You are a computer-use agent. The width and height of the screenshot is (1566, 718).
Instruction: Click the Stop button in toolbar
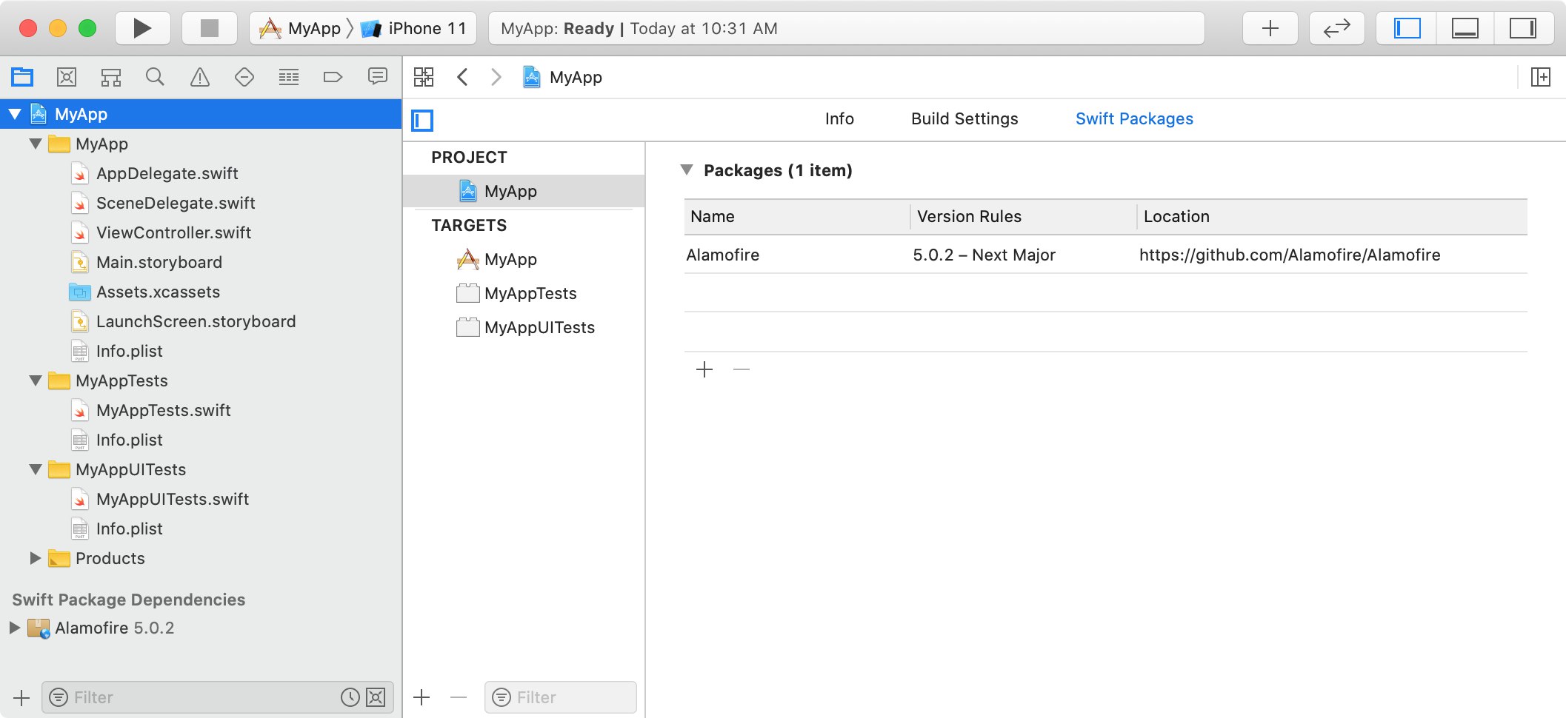(210, 28)
